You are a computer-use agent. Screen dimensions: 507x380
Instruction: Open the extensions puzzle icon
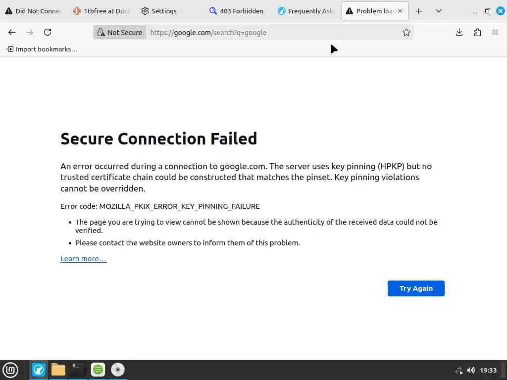coord(477,32)
